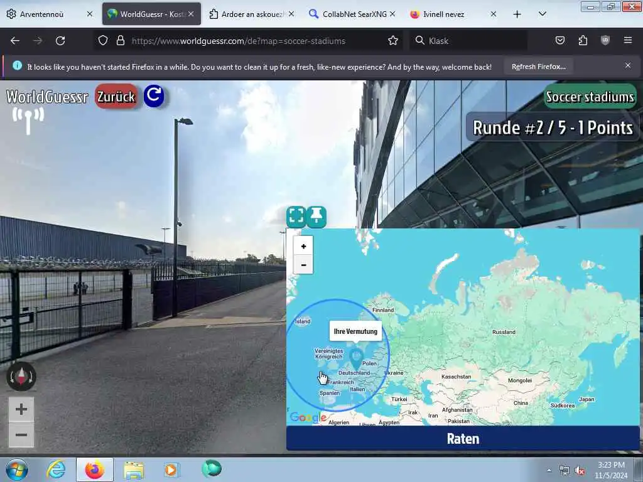Select the WorldGuessr tab
This screenshot has width=643, height=482.
point(151,14)
